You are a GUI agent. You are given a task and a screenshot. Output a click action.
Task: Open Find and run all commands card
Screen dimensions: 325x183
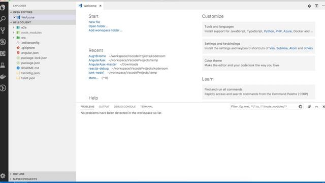click(x=258, y=91)
